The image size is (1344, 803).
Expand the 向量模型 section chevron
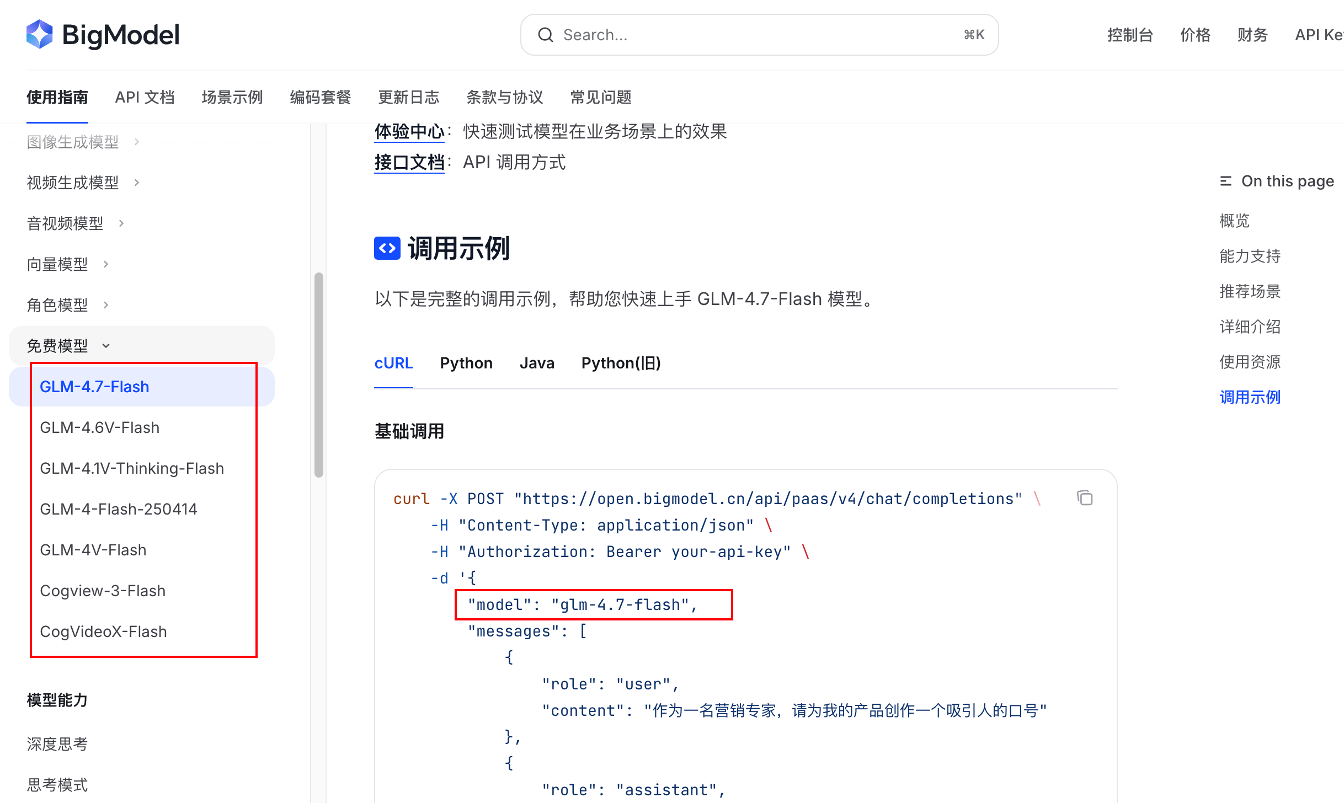pyautogui.click(x=106, y=264)
